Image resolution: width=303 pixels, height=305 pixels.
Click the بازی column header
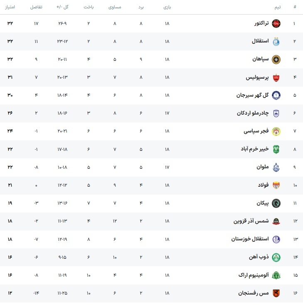click(x=167, y=7)
